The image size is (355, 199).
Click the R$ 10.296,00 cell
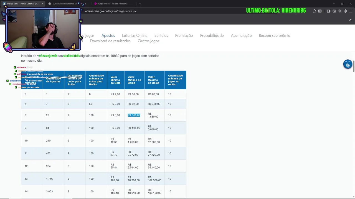click(x=134, y=179)
